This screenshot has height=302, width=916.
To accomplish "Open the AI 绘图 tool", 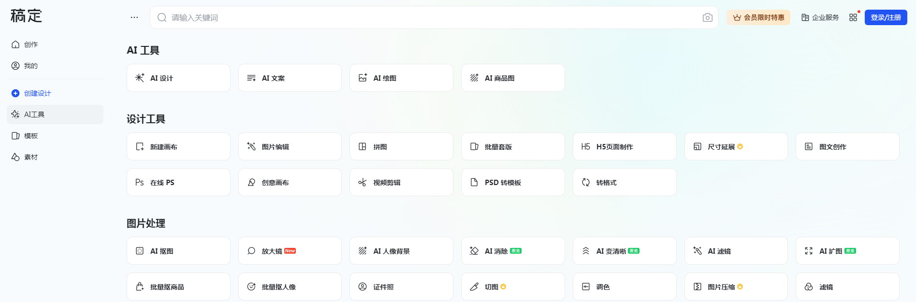I will 401,78.
